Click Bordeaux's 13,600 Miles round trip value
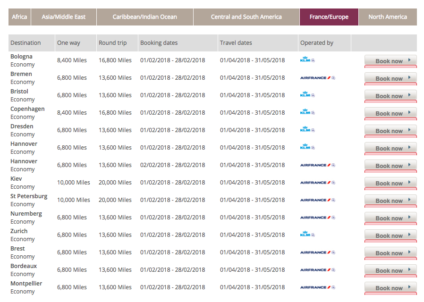Viewport: 424px width, 302px height. coord(115,270)
